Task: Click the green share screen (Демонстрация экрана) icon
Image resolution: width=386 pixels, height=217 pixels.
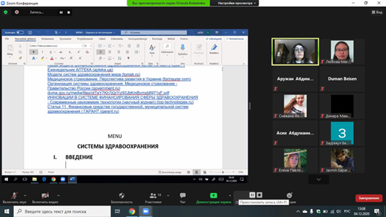Action: pyautogui.click(x=214, y=195)
